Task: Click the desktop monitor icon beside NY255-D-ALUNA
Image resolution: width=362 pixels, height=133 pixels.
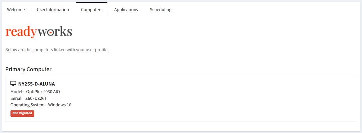Action: (13, 84)
